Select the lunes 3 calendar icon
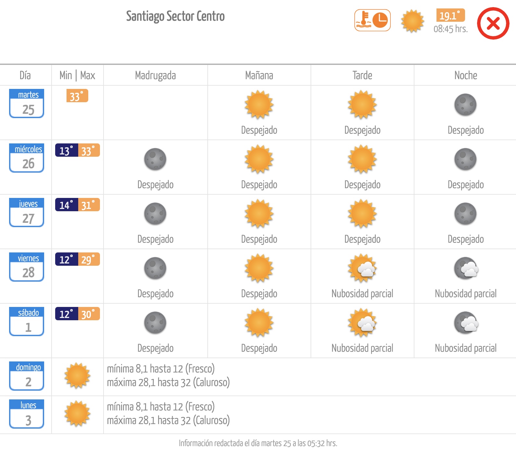 (x=27, y=414)
